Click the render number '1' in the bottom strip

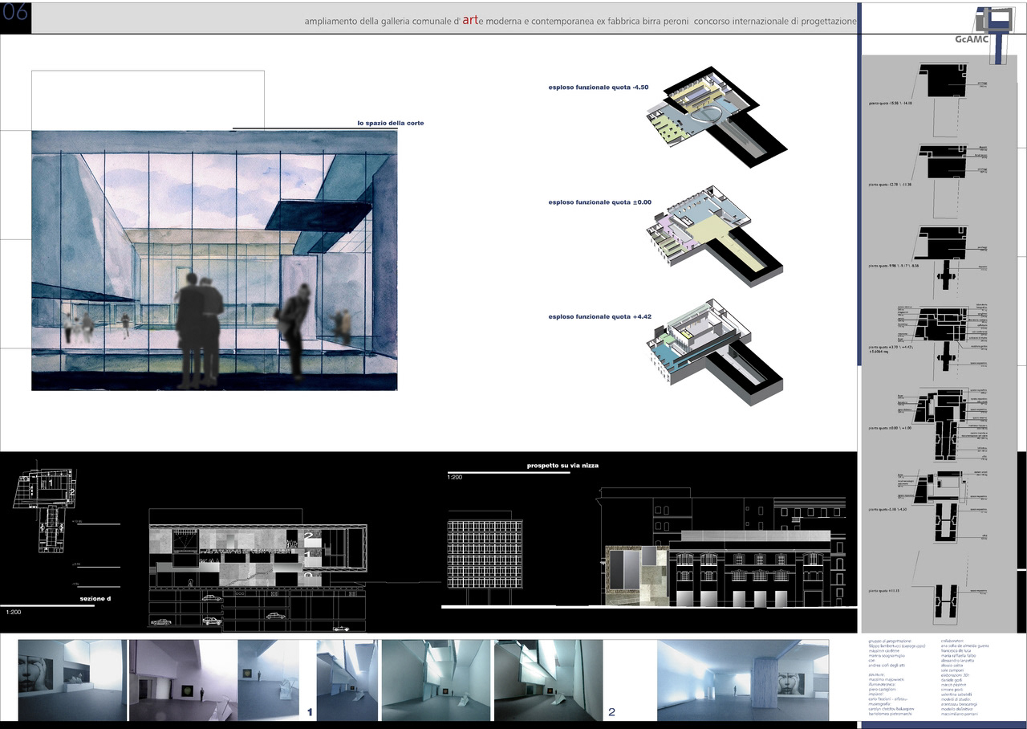coord(310,712)
